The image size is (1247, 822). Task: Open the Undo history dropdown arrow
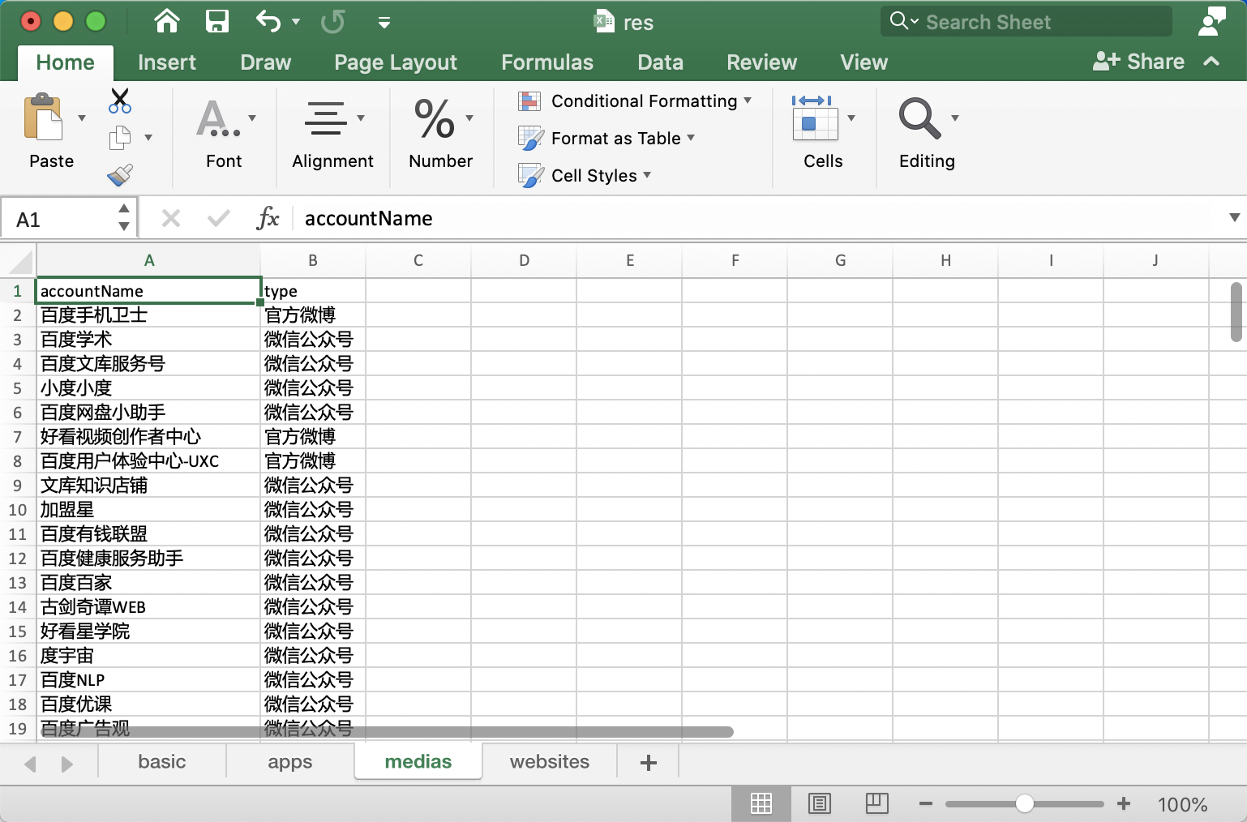click(x=296, y=22)
